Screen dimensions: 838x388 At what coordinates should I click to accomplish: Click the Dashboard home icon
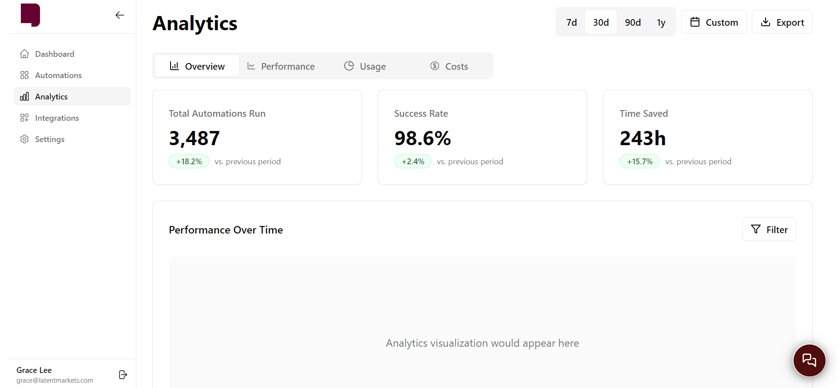(x=24, y=54)
